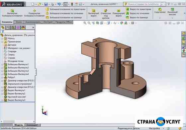Undo the last action

coord(59,4)
